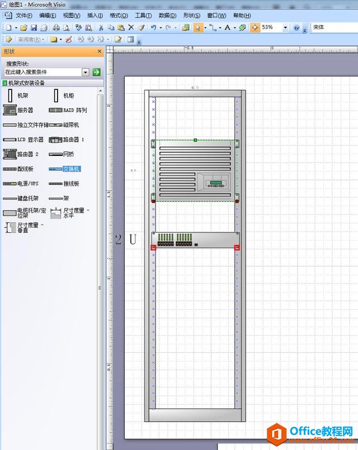
Task: Click the green search arrow button
Action: (96, 72)
